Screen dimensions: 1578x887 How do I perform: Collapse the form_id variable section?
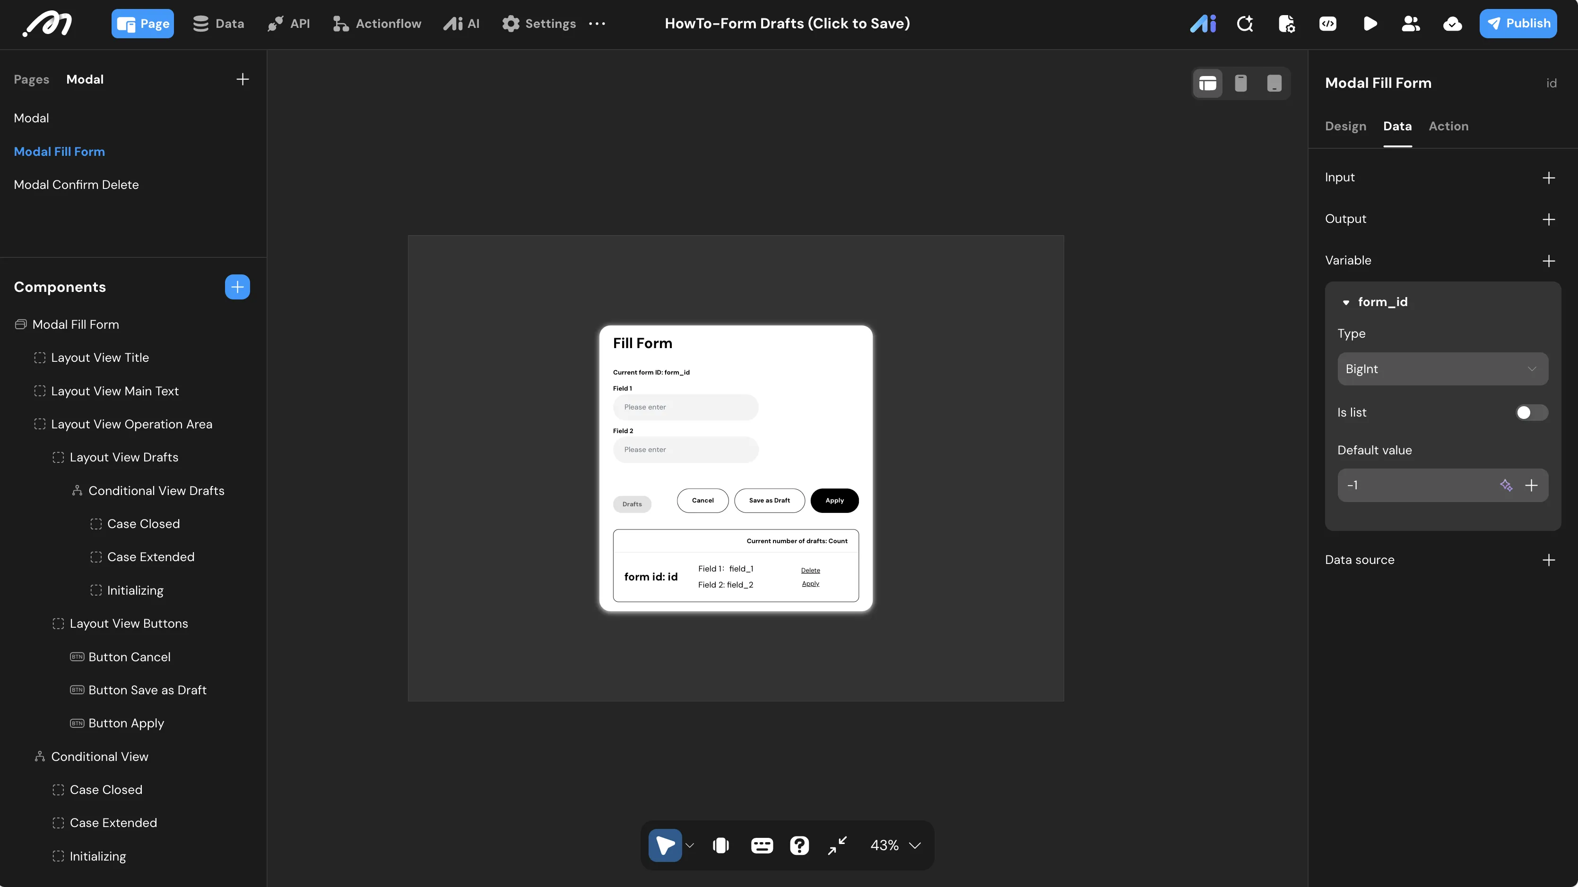pyautogui.click(x=1346, y=302)
